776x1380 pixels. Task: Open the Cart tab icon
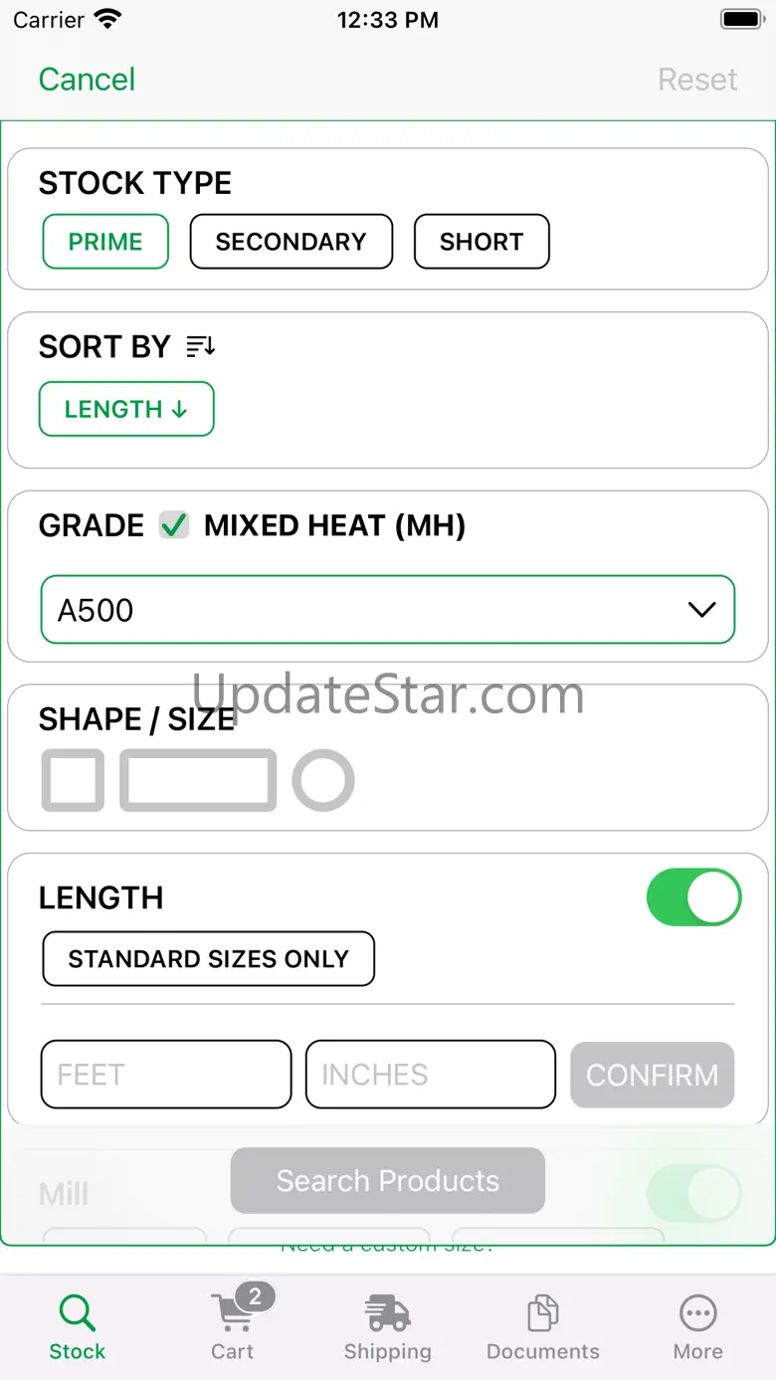[x=233, y=1313]
